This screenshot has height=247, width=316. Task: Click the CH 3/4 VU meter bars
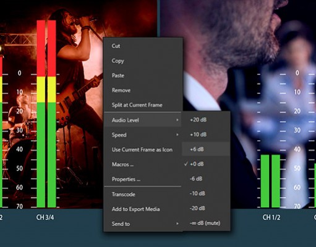(46, 114)
